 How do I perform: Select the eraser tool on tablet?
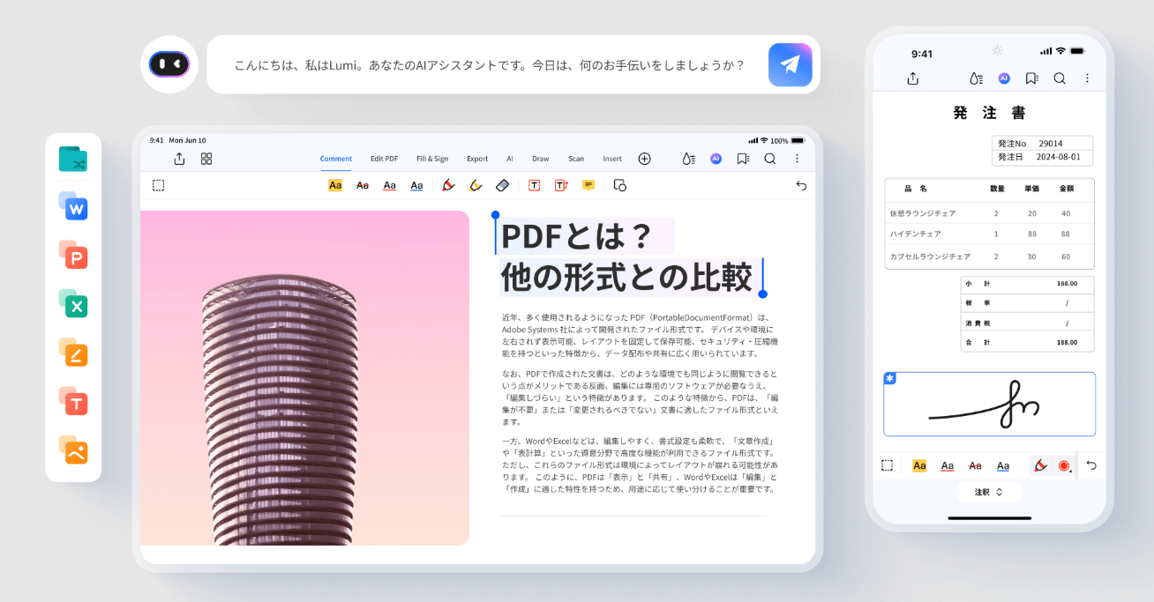pyautogui.click(x=503, y=185)
